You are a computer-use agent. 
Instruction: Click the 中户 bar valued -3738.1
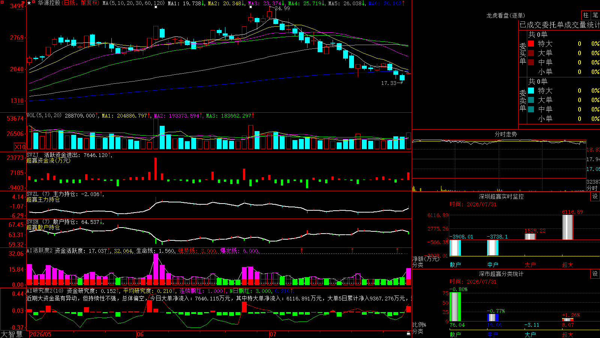pyautogui.click(x=493, y=247)
